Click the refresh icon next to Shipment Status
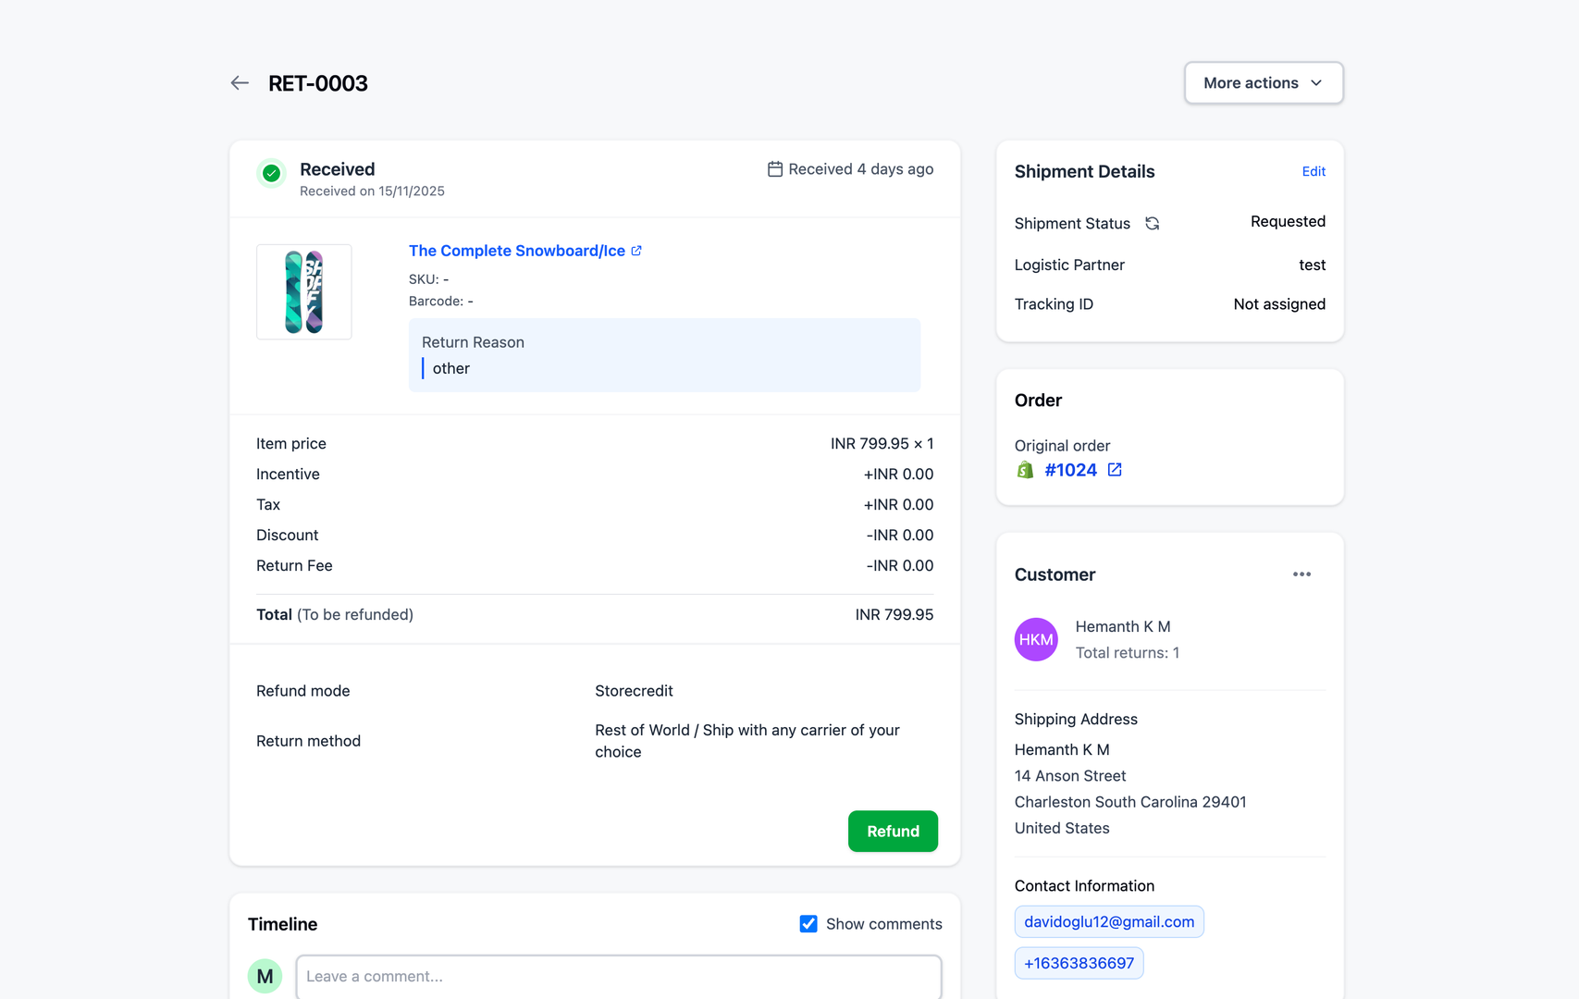Viewport: 1579px width, 999px height. coord(1152,223)
